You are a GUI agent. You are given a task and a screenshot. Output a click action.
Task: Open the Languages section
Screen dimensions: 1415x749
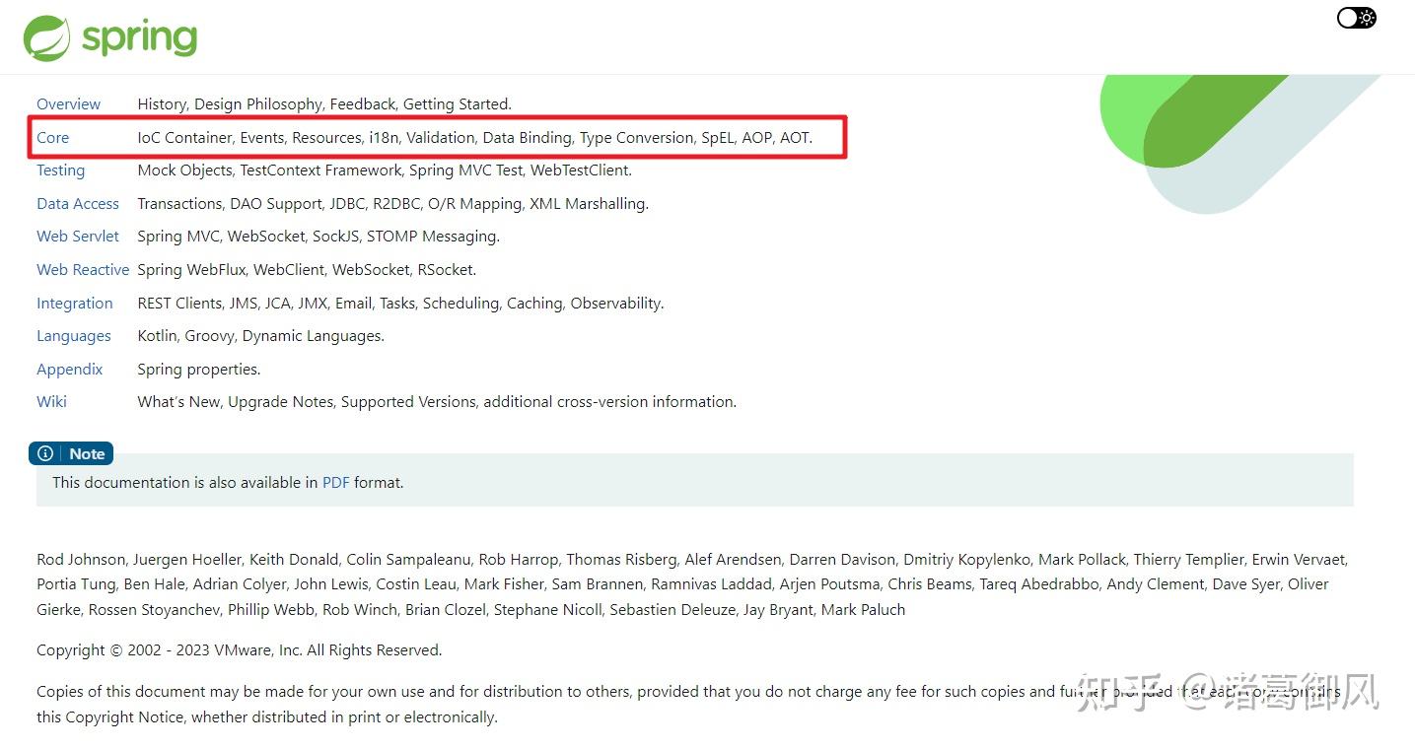coord(73,336)
